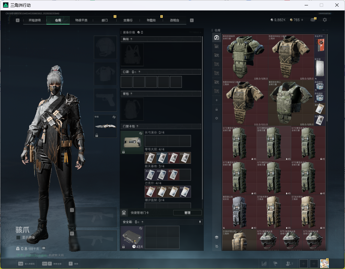Select the main warehouse home icon
The height and width of the screenshot is (269, 345).
click(217, 38)
